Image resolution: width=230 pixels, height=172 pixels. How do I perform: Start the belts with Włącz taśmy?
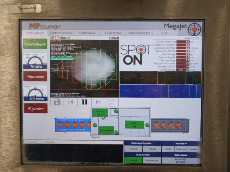click(x=36, y=108)
